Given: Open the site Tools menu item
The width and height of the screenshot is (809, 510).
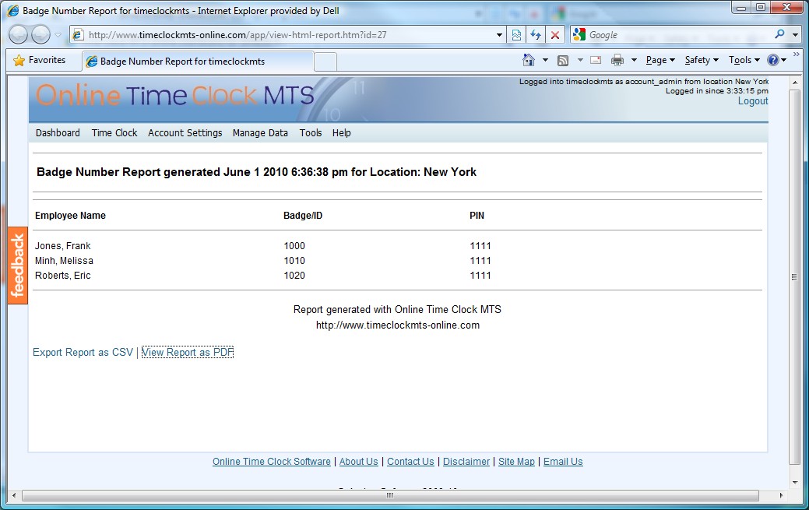Looking at the screenshot, I should pos(311,132).
